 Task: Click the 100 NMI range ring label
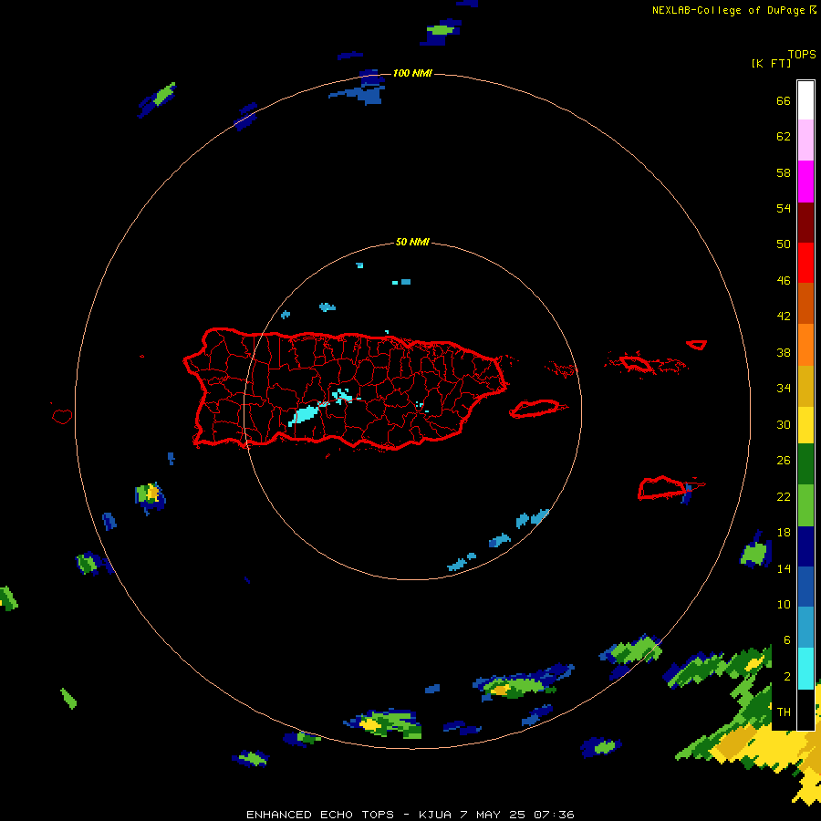[x=412, y=73]
